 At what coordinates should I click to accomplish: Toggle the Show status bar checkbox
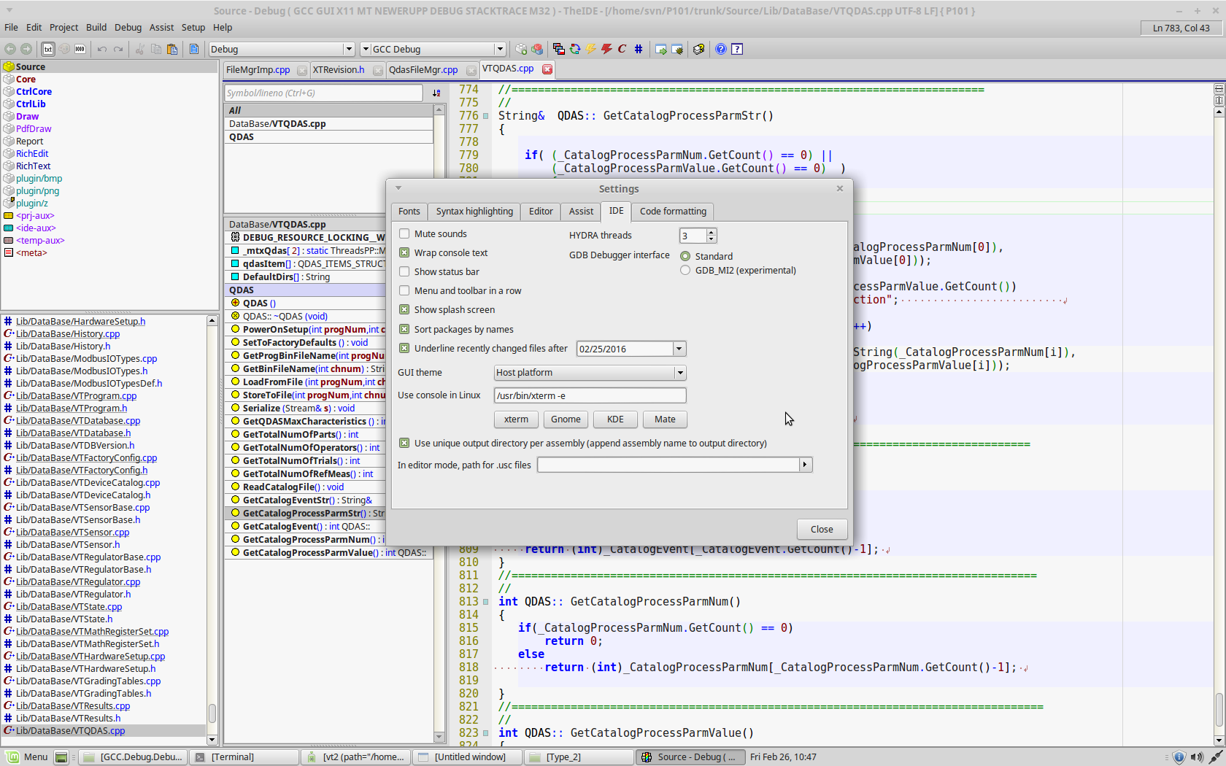[404, 272]
